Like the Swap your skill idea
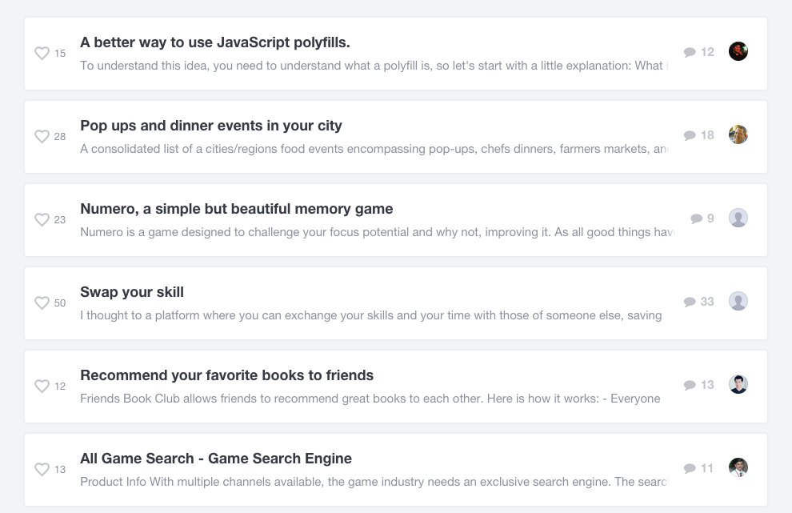 (42, 303)
